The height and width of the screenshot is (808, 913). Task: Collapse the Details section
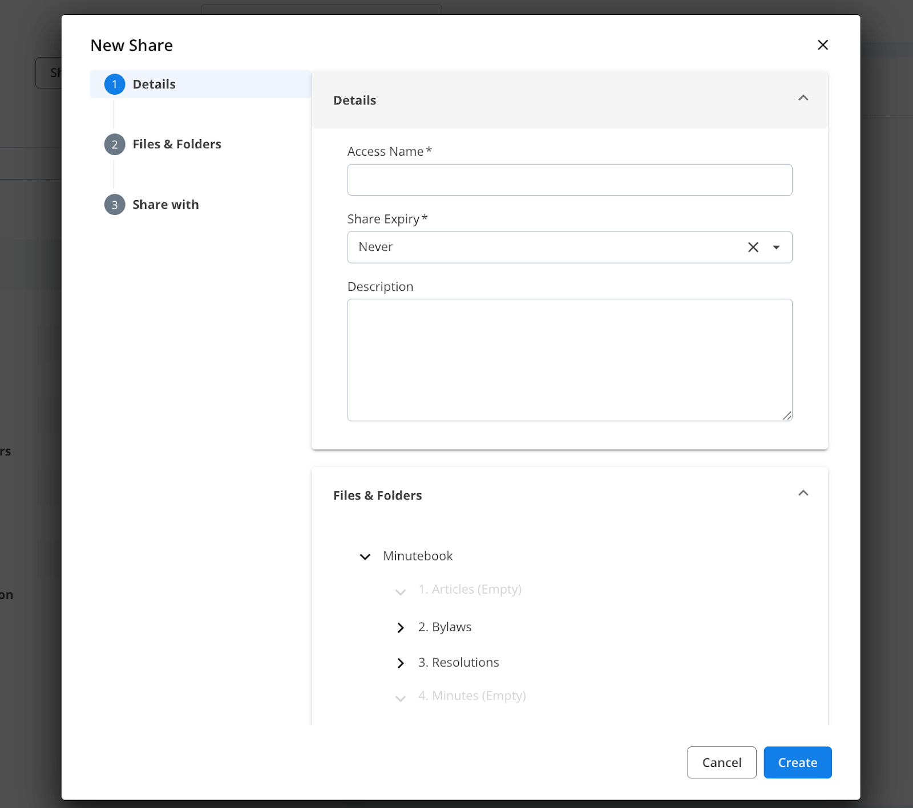803,98
